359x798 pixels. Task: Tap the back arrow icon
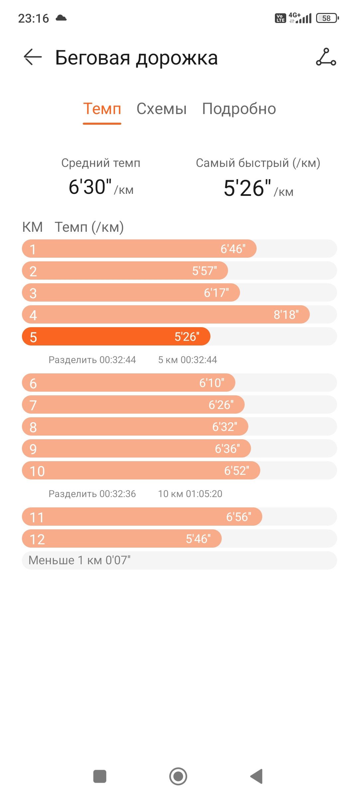click(33, 57)
